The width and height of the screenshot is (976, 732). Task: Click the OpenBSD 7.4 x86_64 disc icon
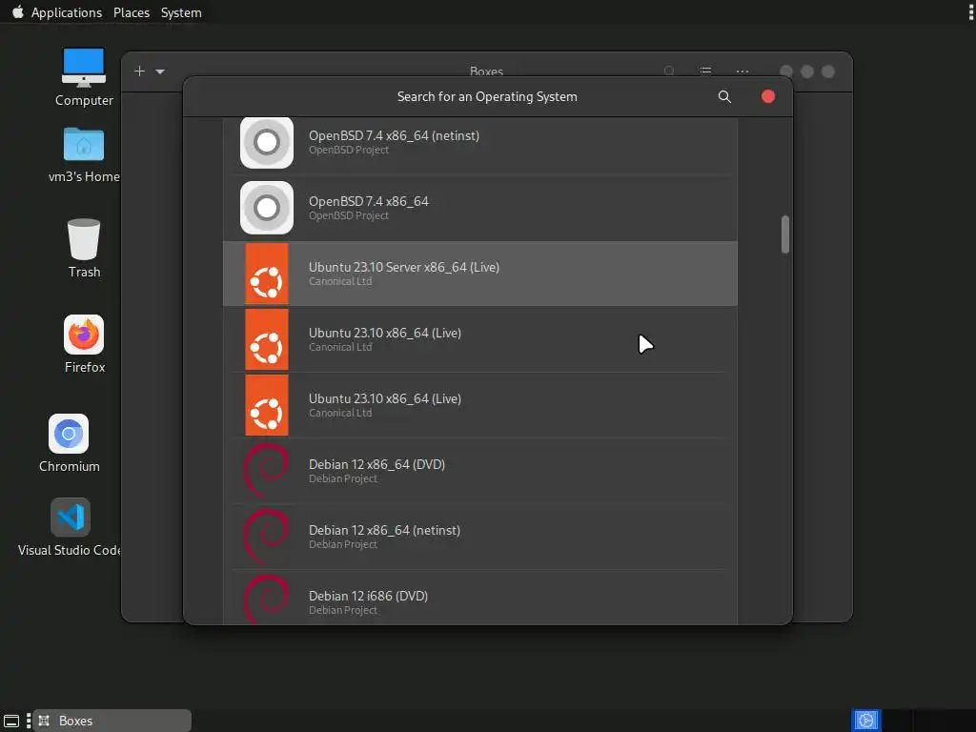[x=267, y=208]
